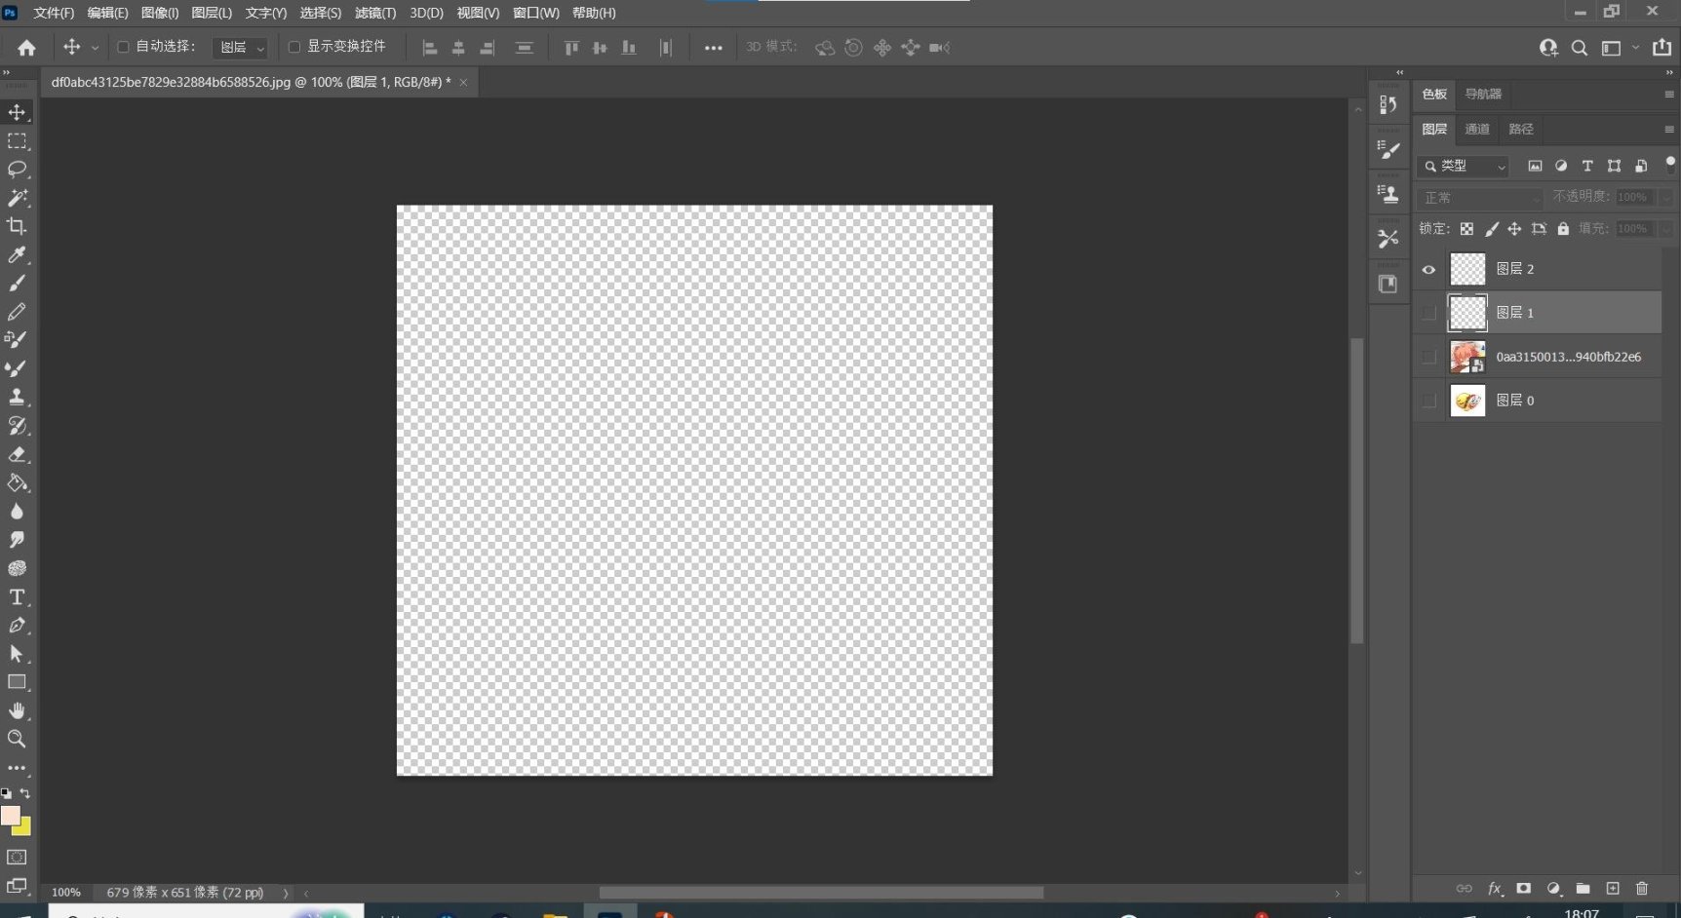Viewport: 1681px width, 918px height.
Task: Open the 窗口(W) menu
Action: (x=536, y=13)
